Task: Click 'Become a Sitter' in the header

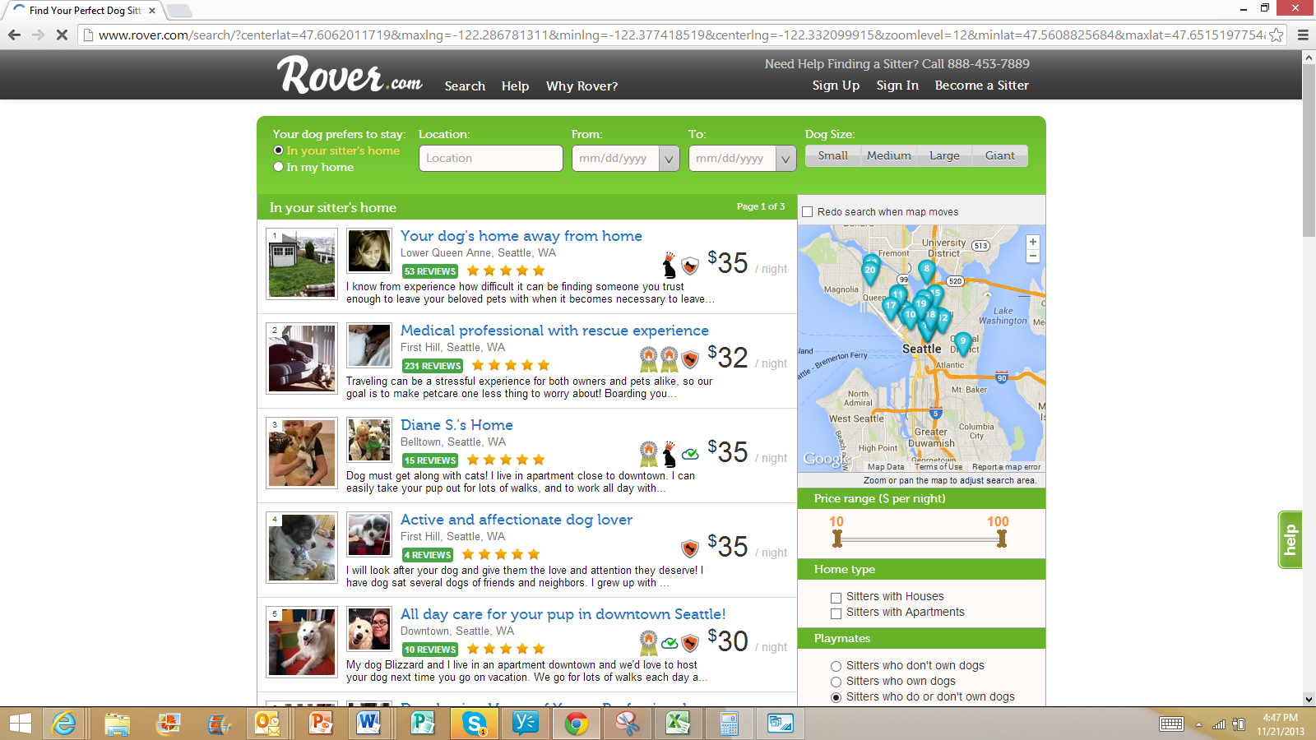Action: (x=981, y=86)
